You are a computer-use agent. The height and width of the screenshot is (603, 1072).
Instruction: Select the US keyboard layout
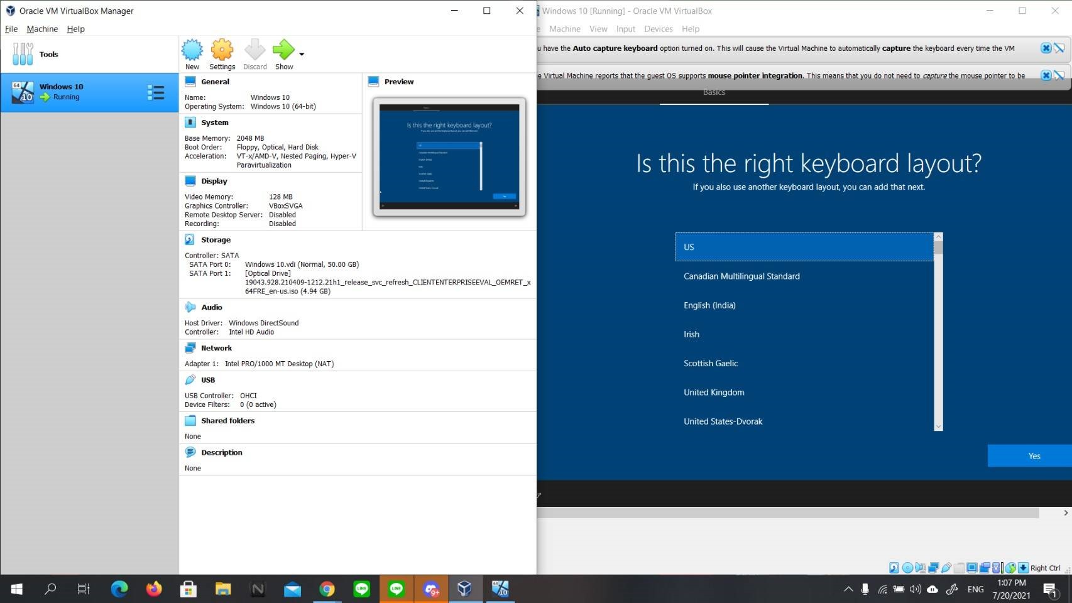pyautogui.click(x=804, y=247)
